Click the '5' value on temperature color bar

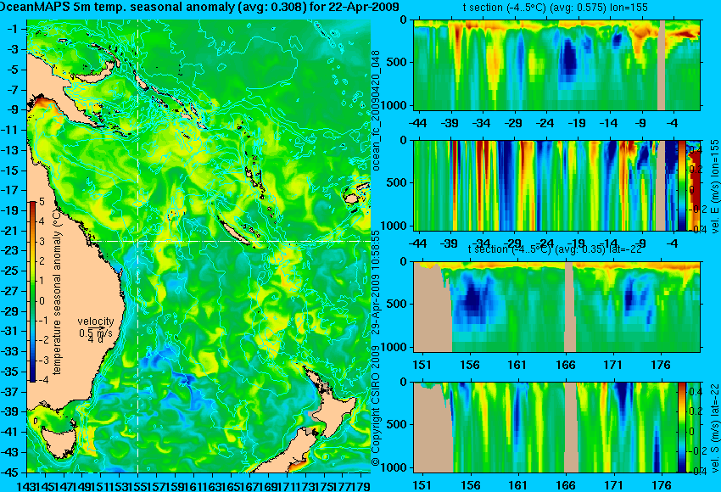(x=42, y=201)
